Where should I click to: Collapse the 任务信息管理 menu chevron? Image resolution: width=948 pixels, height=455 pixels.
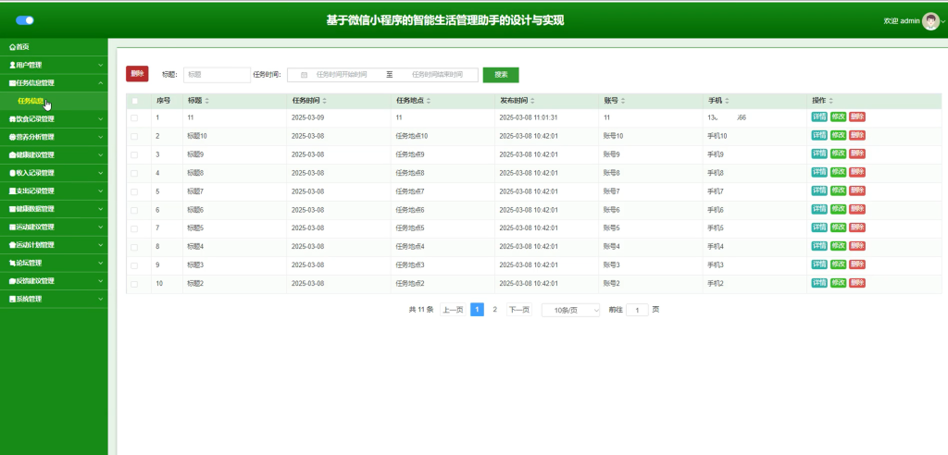click(100, 83)
